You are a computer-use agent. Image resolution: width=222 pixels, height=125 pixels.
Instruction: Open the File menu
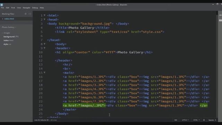tap(2, 8)
